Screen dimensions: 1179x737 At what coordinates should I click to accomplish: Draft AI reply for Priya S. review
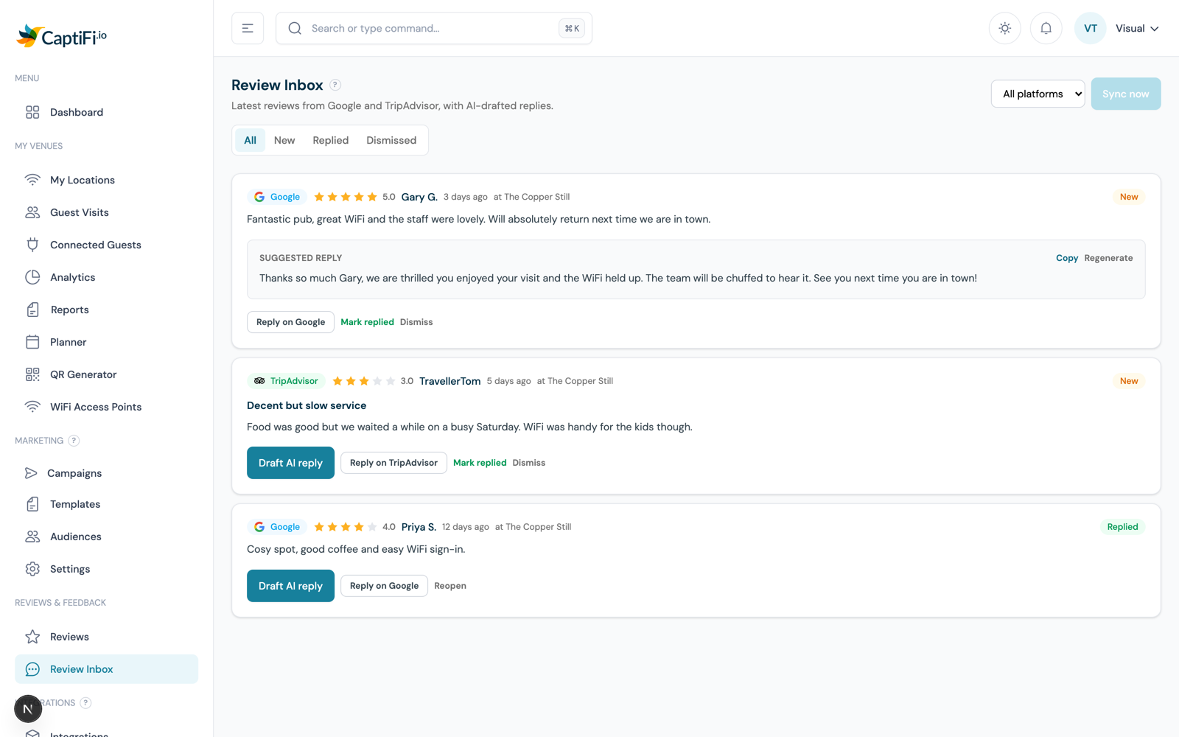click(290, 586)
